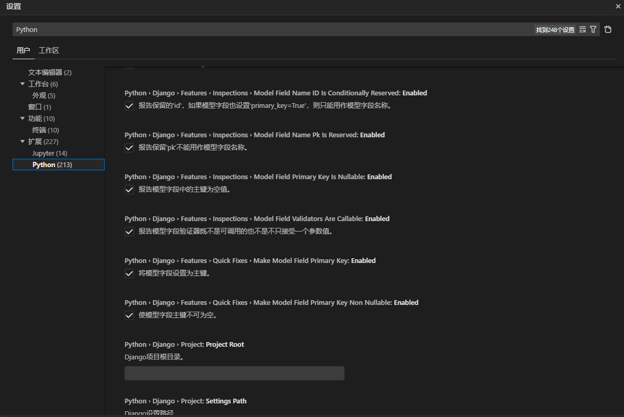Open the settings filter funnel icon

593,29
